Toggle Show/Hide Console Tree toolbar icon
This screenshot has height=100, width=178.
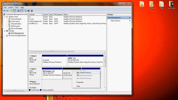coord(15,11)
